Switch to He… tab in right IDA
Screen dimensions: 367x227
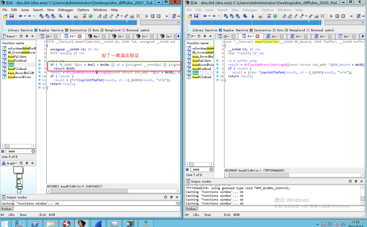347,36
